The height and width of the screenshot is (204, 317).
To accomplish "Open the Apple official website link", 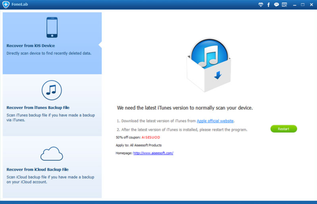I will click(215, 121).
